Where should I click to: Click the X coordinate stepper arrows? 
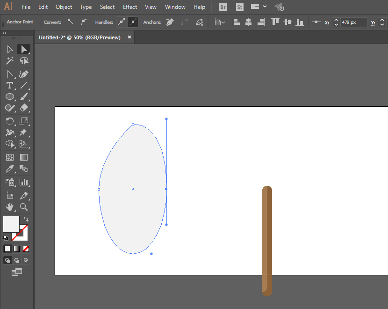click(x=336, y=22)
